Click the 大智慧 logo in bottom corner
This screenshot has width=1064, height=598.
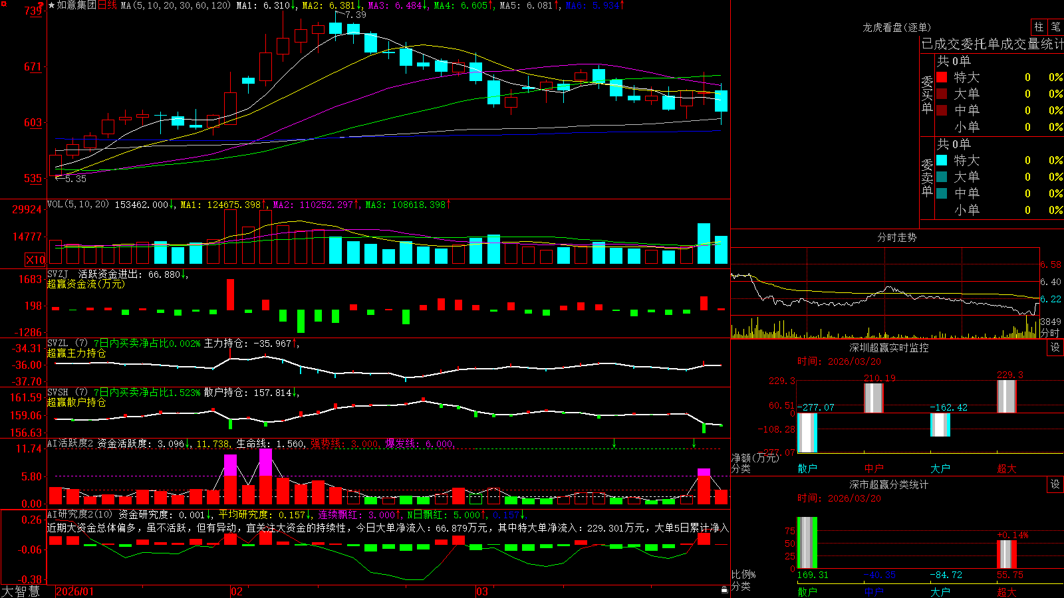click(x=21, y=591)
